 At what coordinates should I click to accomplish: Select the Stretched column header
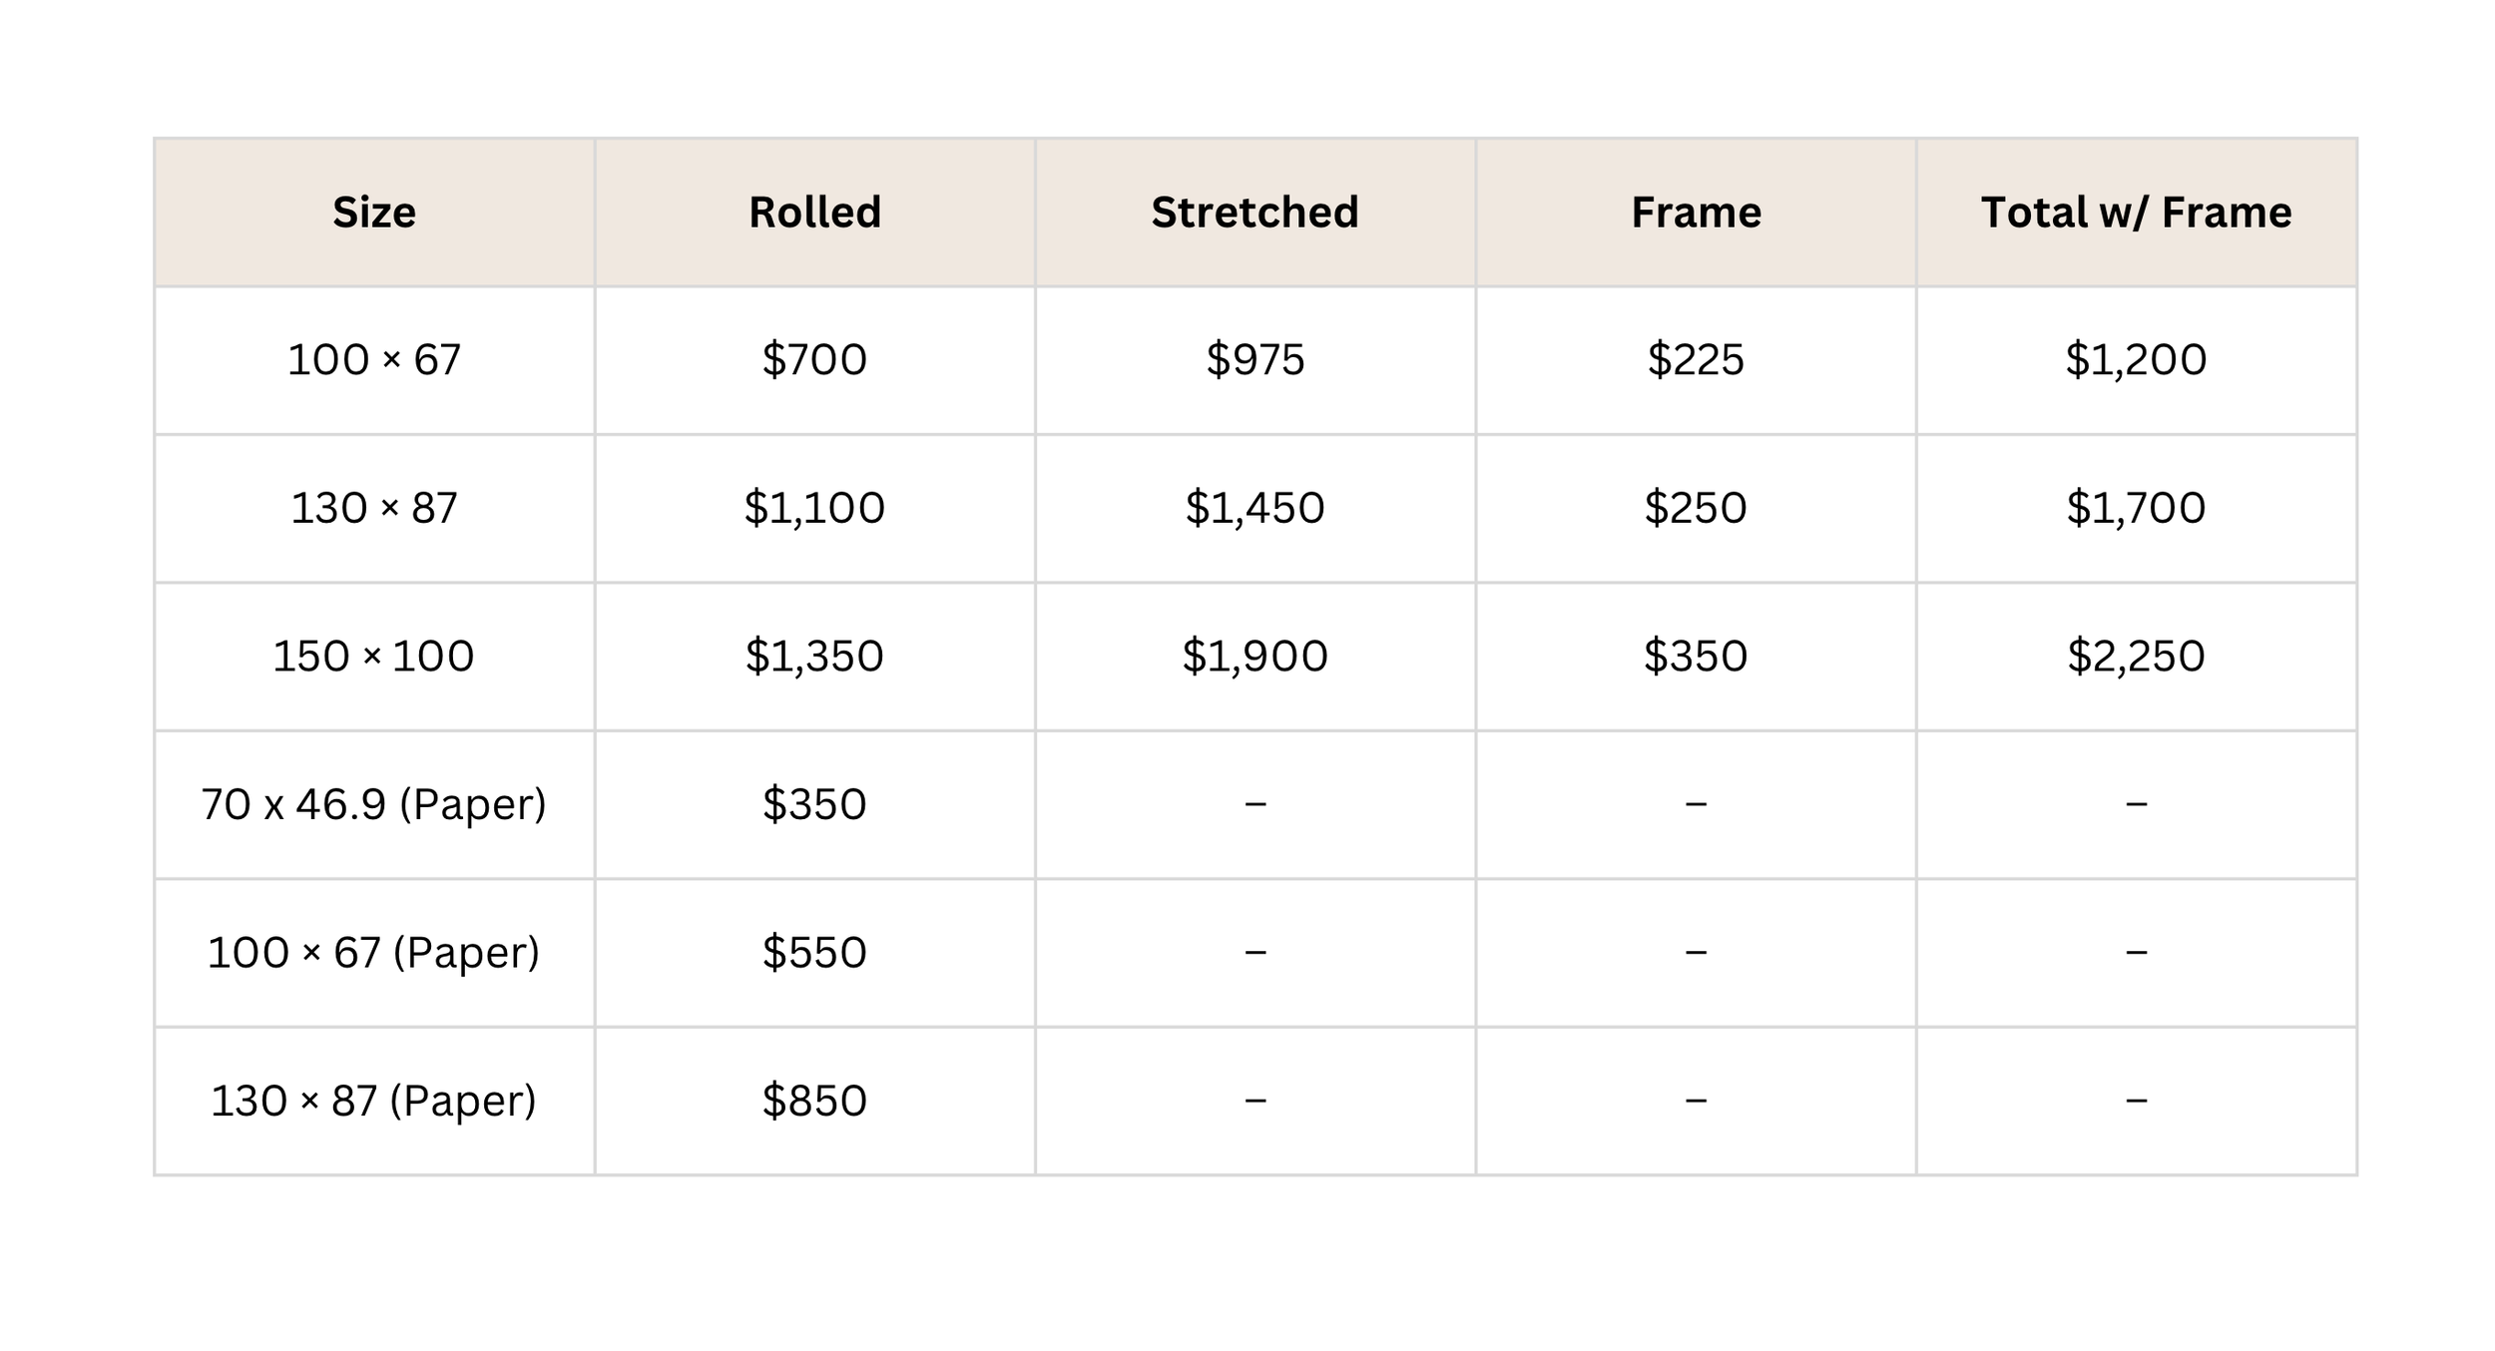click(x=1254, y=213)
